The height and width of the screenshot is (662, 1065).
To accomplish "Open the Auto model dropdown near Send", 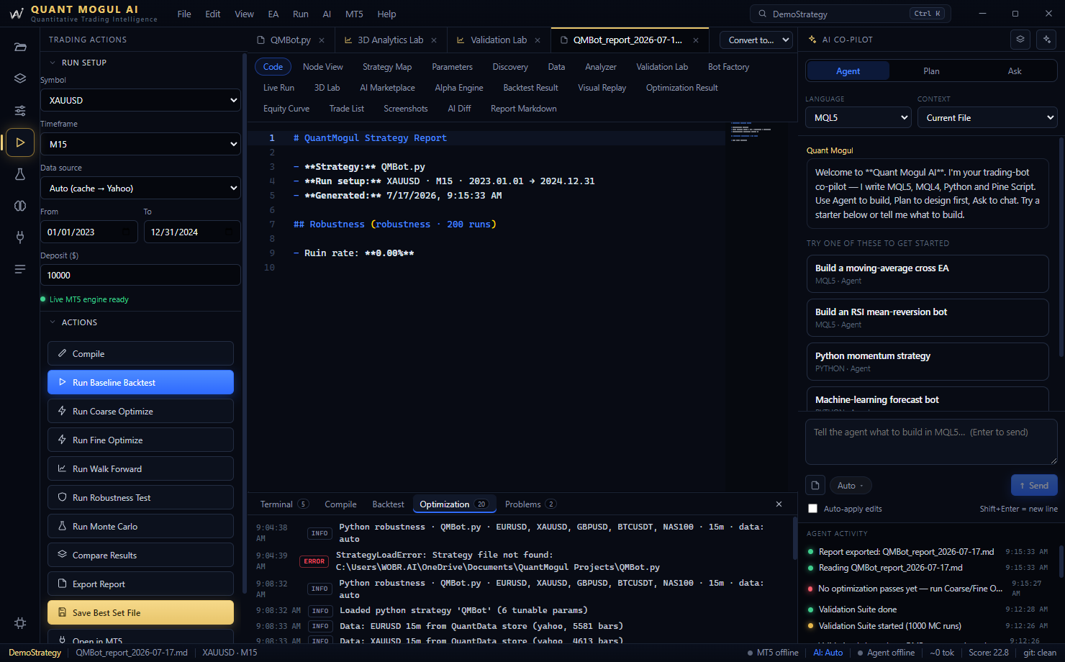I will click(x=851, y=486).
